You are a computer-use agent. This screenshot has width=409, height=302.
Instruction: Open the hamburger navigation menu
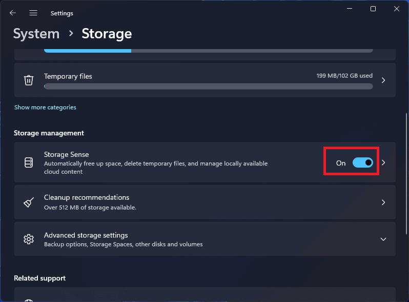(x=33, y=13)
